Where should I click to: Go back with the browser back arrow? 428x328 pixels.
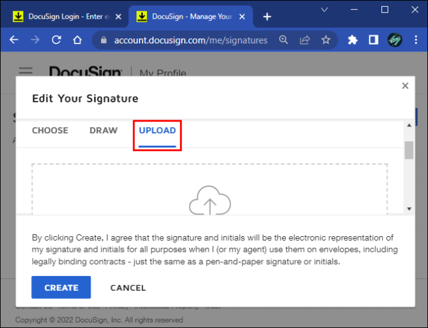pos(14,40)
